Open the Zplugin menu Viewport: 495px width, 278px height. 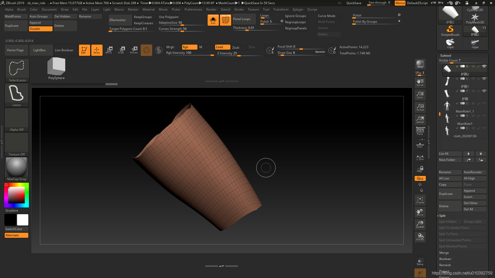click(x=298, y=9)
